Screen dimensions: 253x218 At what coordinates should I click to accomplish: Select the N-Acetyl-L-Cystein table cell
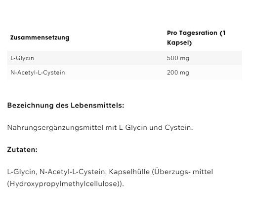pyautogui.click(x=38, y=73)
